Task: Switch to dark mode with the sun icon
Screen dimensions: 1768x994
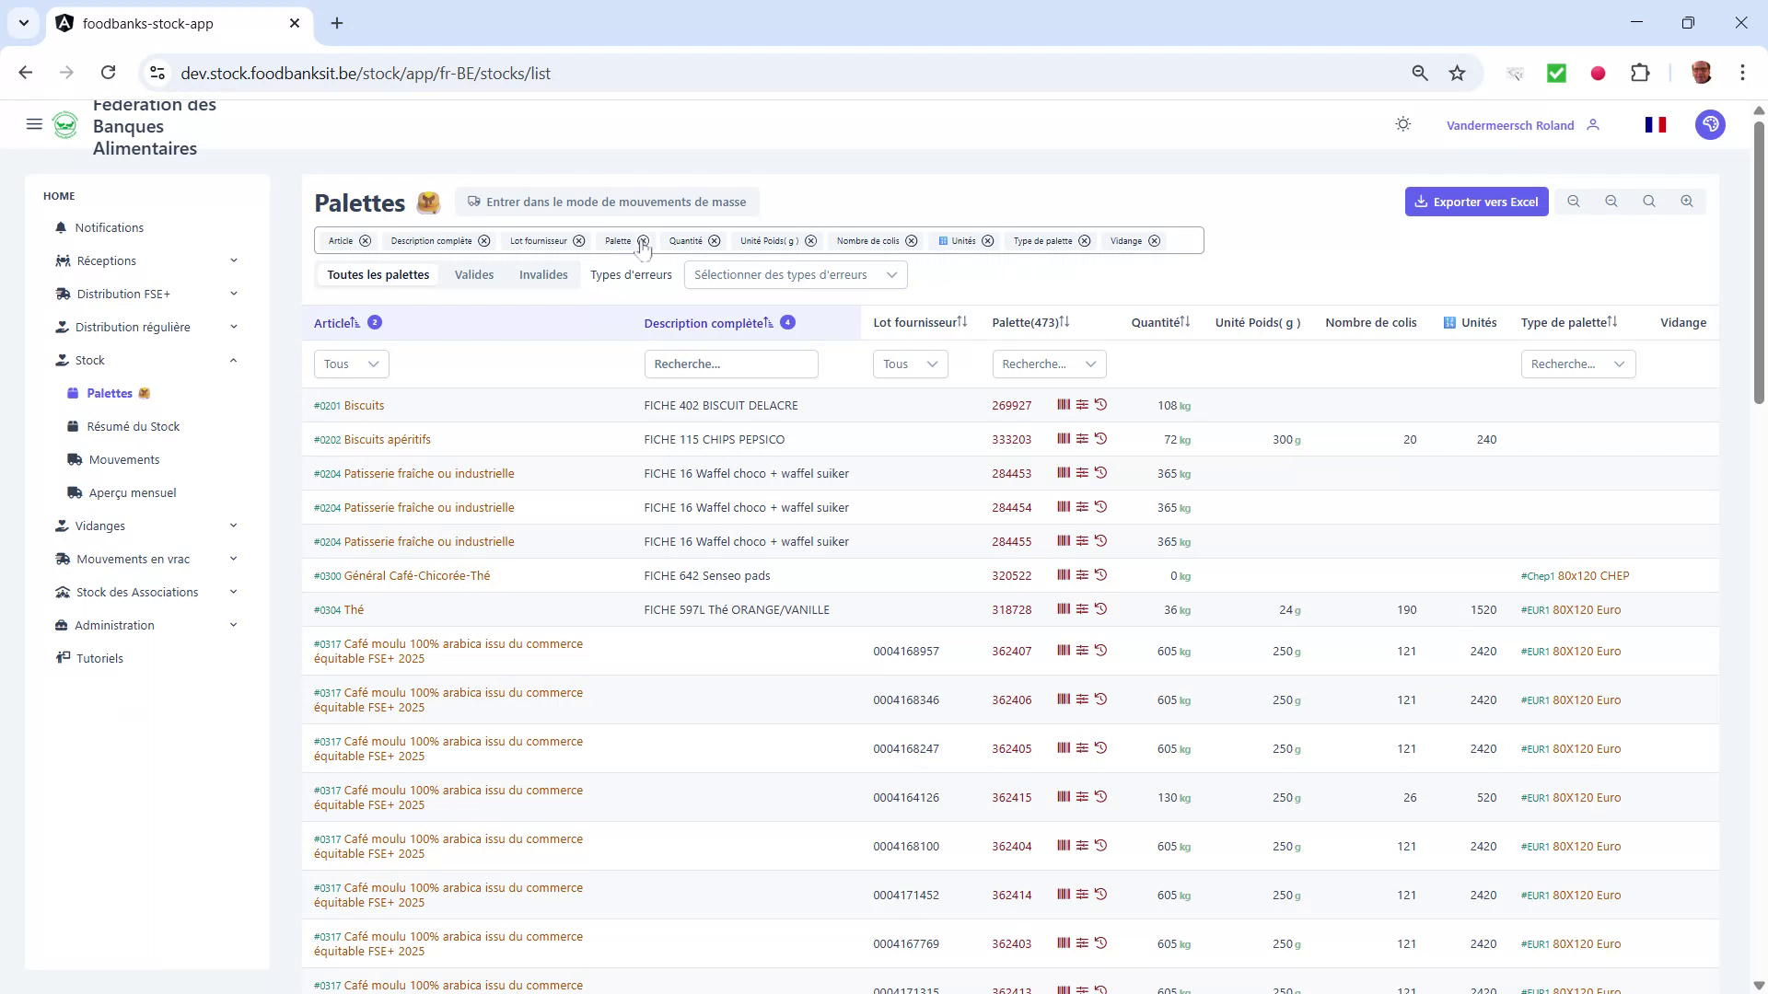Action: 1402,124
